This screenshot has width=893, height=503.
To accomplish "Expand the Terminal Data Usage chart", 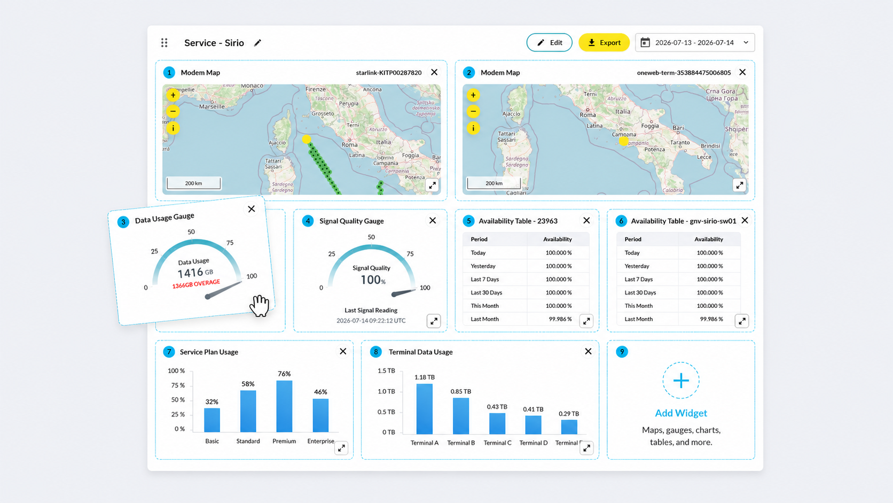I will click(x=587, y=448).
